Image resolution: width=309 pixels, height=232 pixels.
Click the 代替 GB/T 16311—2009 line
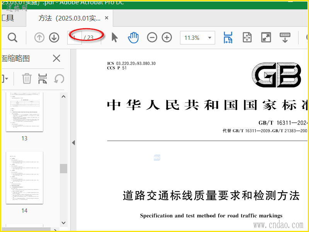265,131
